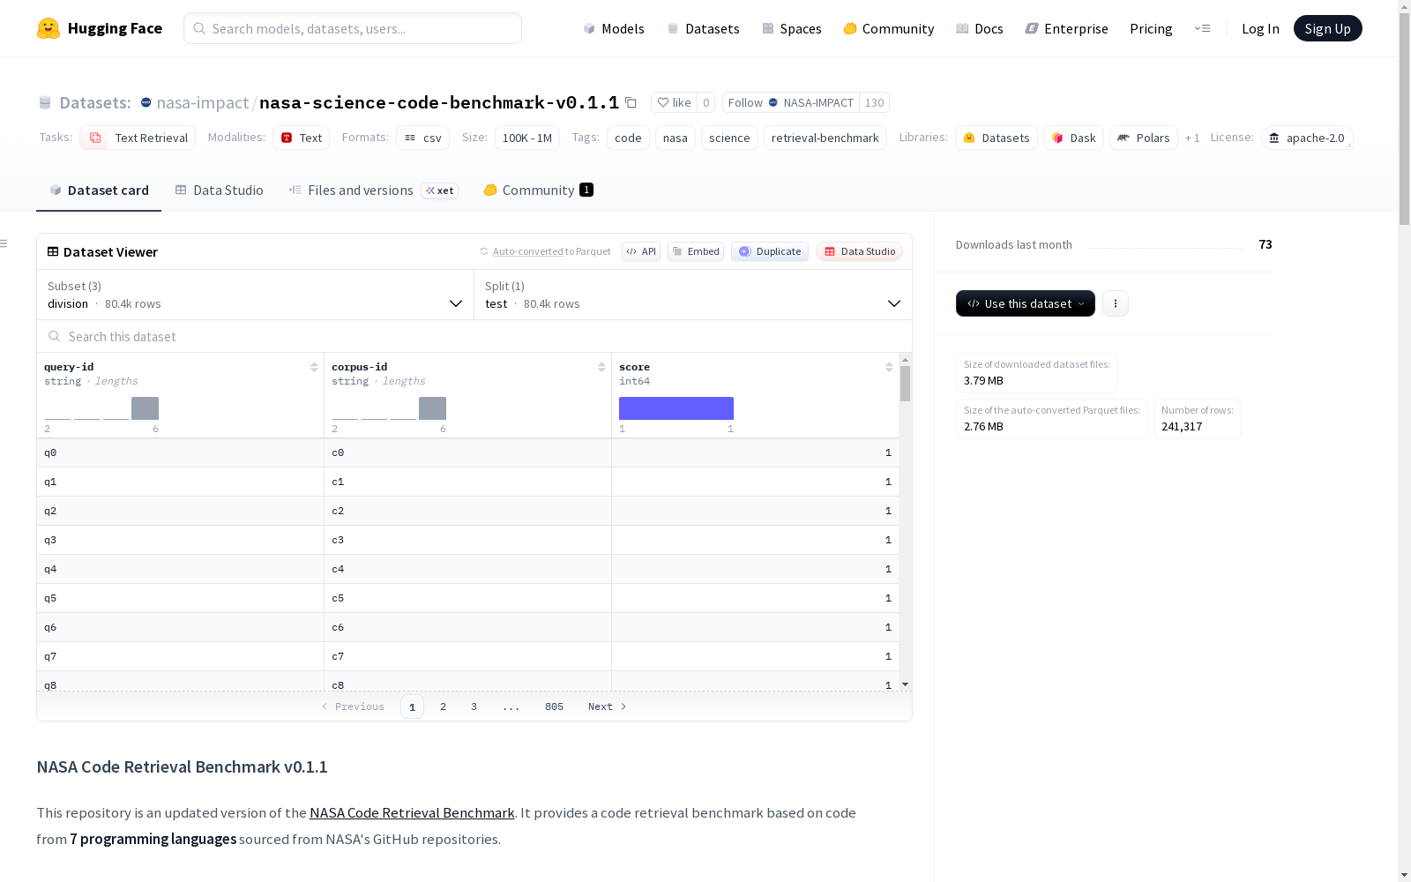Screen dimensions: 1411x882
Task: Click the Log In link
Action: (x=1260, y=28)
